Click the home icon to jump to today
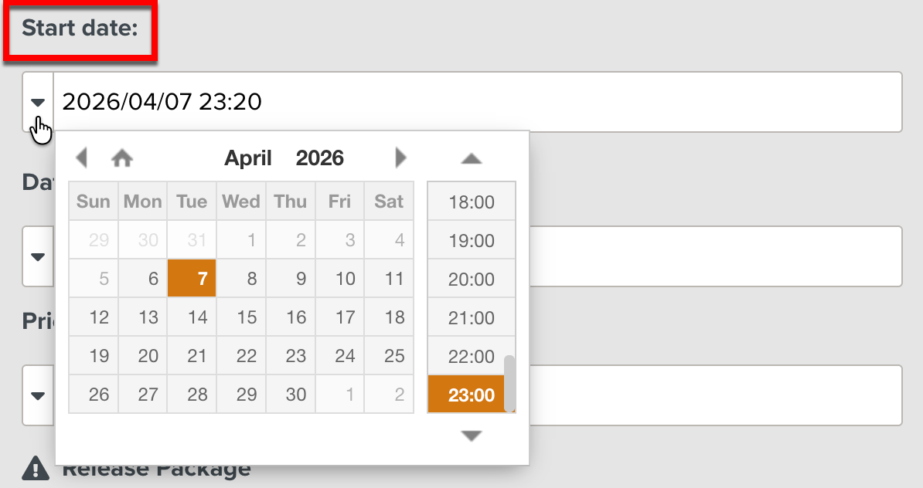Image resolution: width=923 pixels, height=488 pixels. (x=122, y=158)
